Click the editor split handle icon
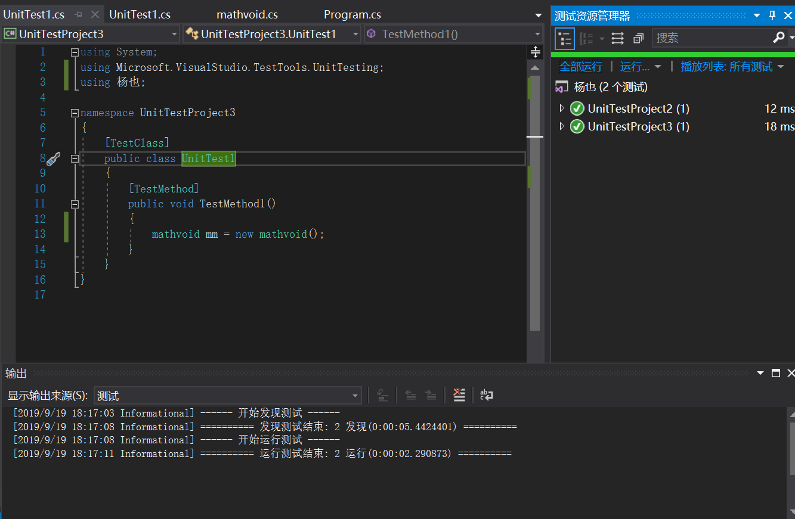The height and width of the screenshot is (519, 795). pos(536,52)
